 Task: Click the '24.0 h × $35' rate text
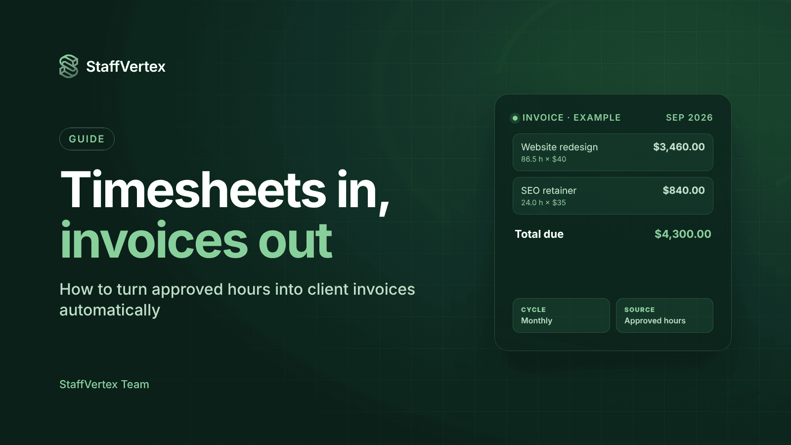[x=543, y=203]
